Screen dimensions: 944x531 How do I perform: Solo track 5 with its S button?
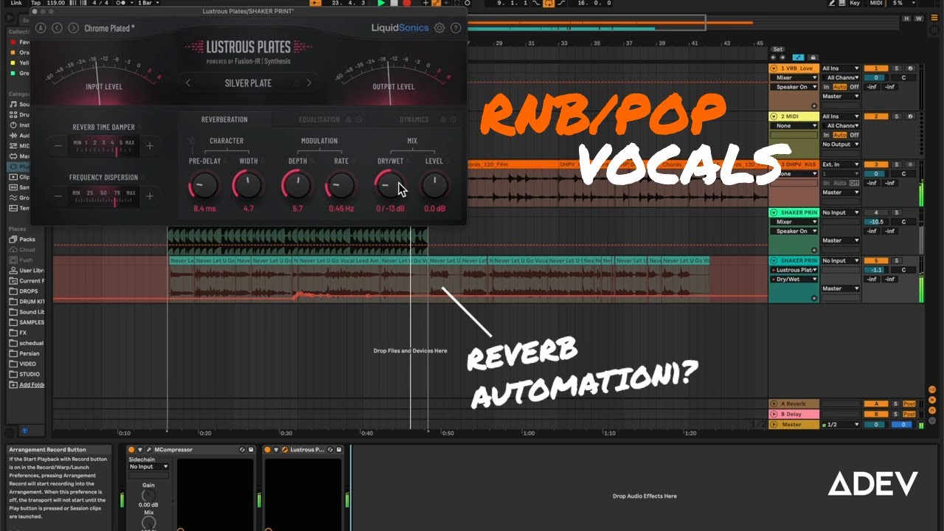point(897,260)
